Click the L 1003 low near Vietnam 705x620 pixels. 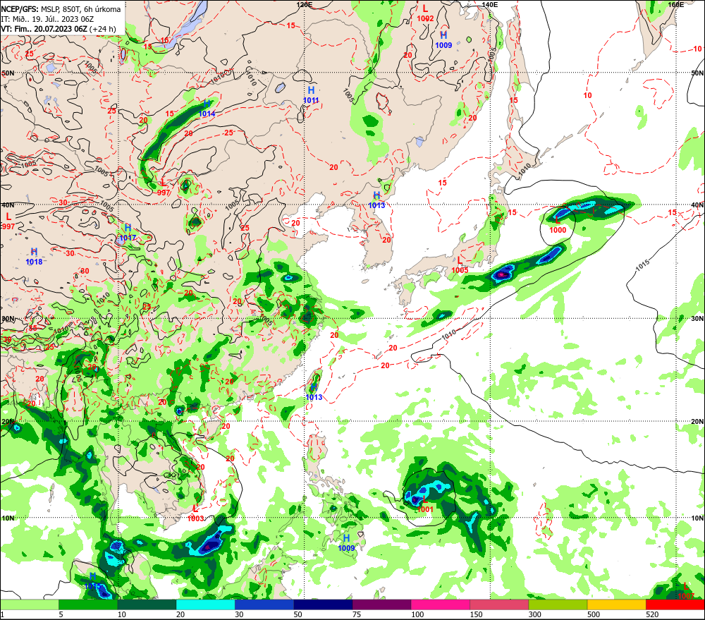point(195,513)
